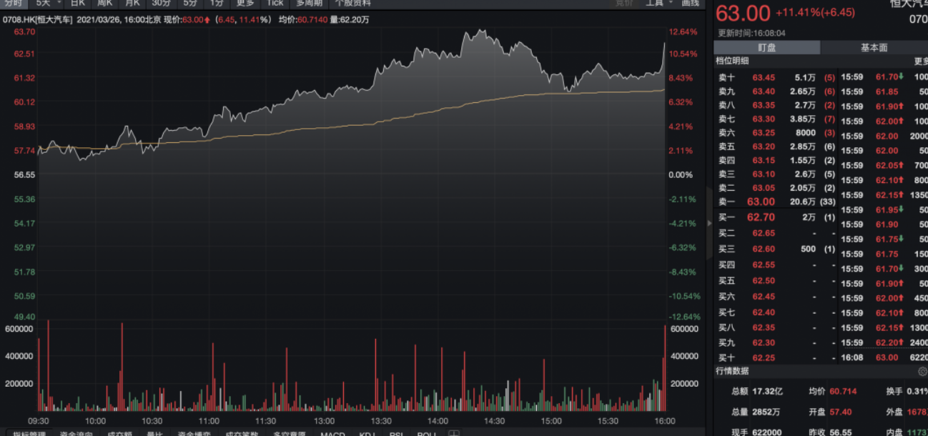
Task: Collapse the right panel via the divider arrow
Action: point(709,223)
